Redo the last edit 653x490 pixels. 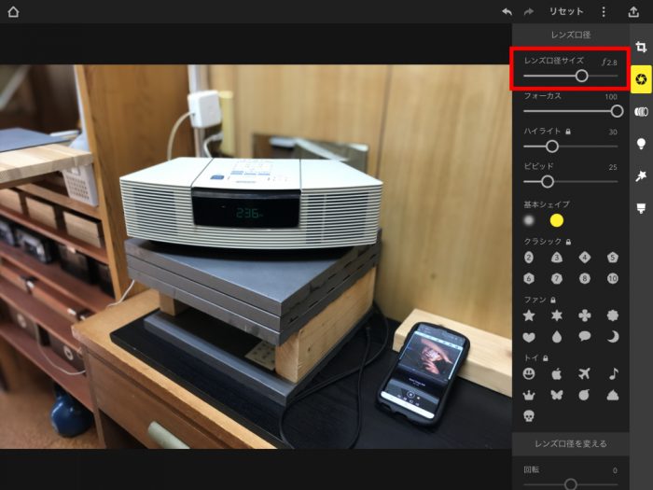(x=529, y=11)
